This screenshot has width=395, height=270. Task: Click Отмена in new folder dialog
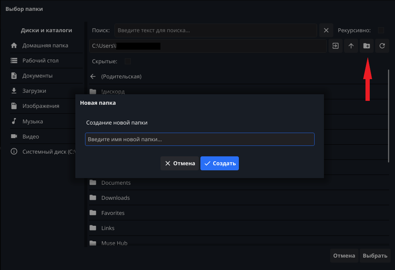point(179,163)
